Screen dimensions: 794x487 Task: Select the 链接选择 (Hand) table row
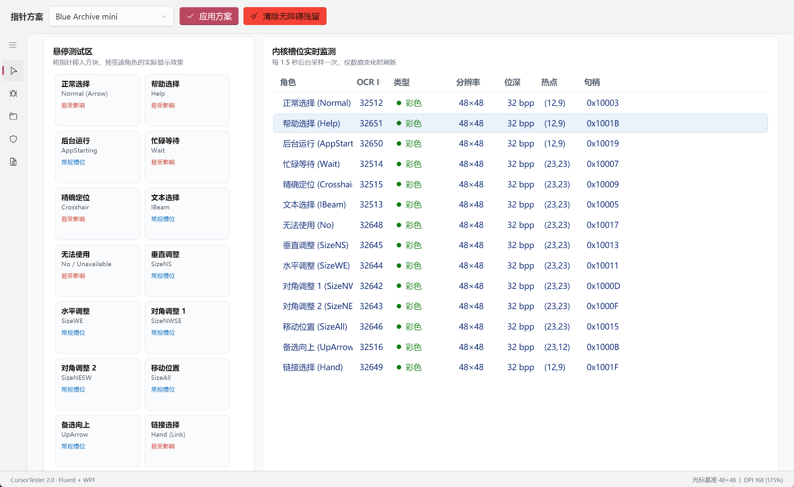[x=520, y=367]
